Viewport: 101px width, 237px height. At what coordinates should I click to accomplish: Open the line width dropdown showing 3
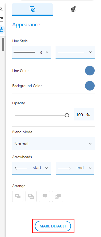tap(32, 52)
